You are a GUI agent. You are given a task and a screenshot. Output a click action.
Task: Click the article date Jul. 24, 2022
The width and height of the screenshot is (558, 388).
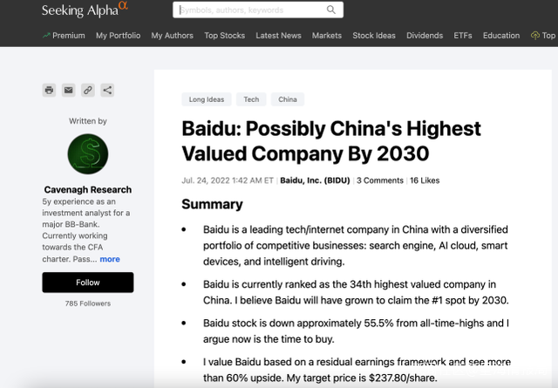pyautogui.click(x=228, y=180)
